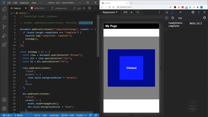The width and height of the screenshot is (208, 117).
Task: Open the Adobe Acrobat extension
Action: click(x=175, y=7)
